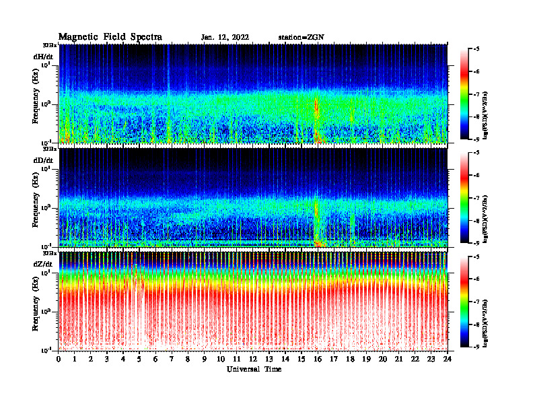Click the '32Hz' label above dH/dt panel
Image resolution: width=533 pixels, height=412 pixels.
tap(49, 45)
